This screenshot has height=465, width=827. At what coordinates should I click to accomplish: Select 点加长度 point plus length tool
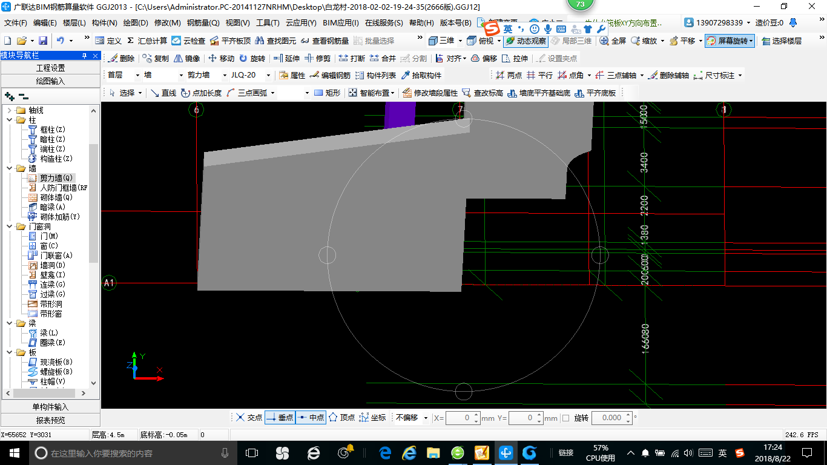click(x=202, y=93)
